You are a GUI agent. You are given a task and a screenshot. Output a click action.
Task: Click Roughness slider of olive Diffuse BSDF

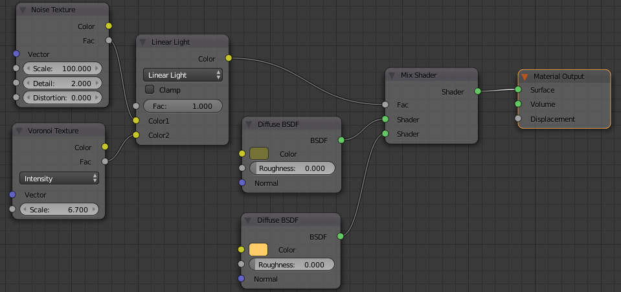coord(292,168)
